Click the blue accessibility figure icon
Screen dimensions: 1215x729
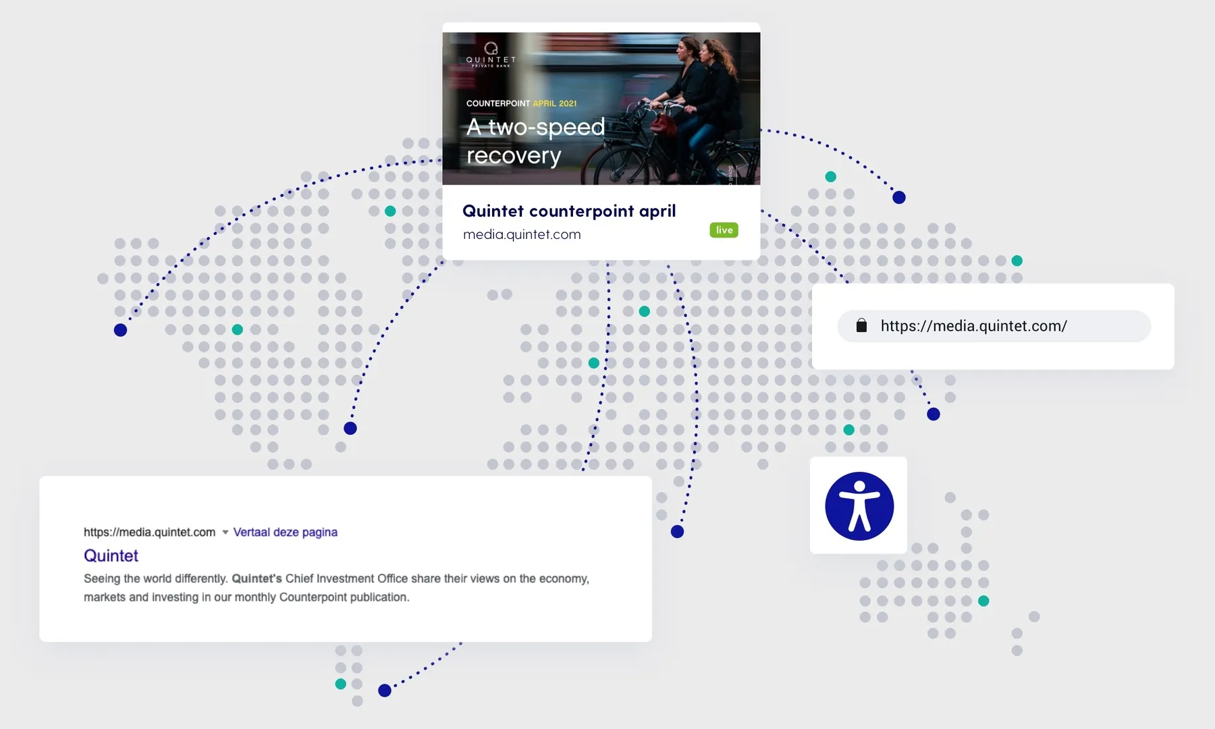859,506
